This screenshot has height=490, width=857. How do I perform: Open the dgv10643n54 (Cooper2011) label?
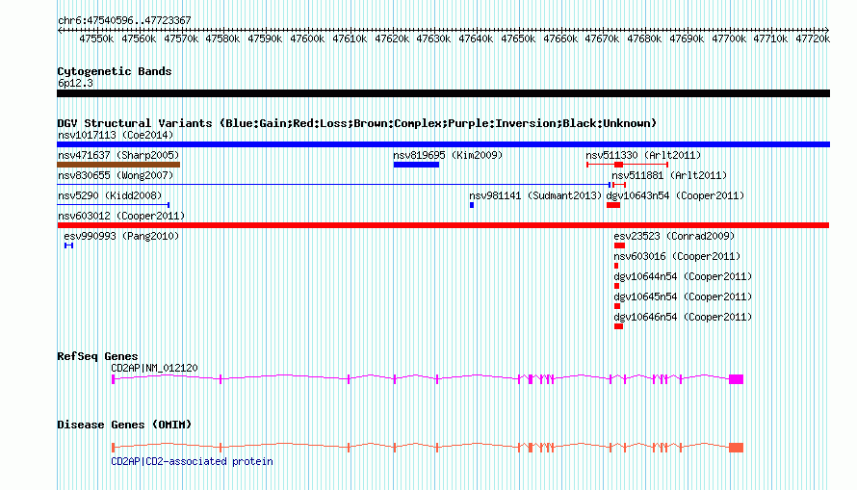[x=676, y=195]
